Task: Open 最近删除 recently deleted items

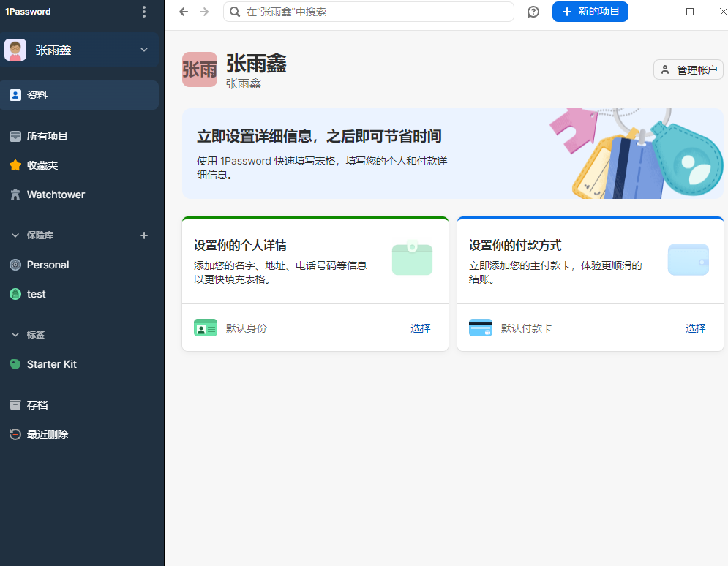Action: click(x=47, y=434)
